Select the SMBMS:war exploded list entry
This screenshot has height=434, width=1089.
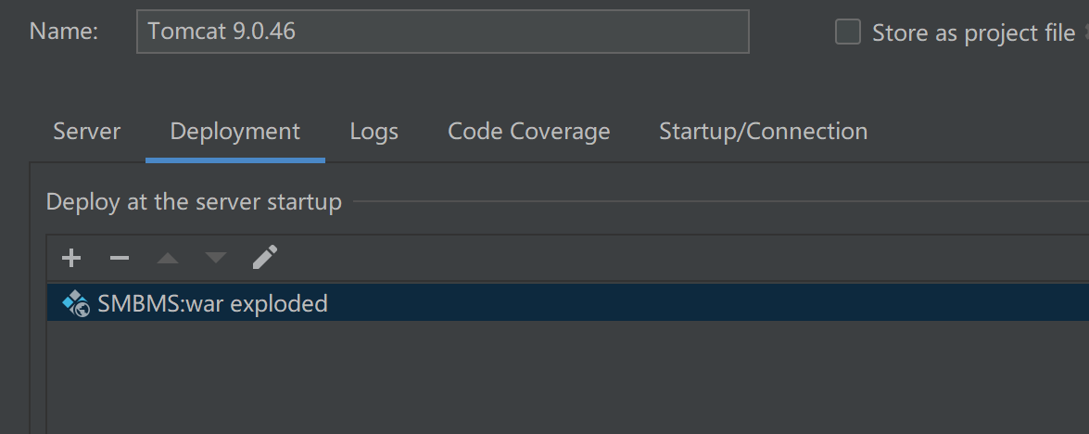click(212, 303)
